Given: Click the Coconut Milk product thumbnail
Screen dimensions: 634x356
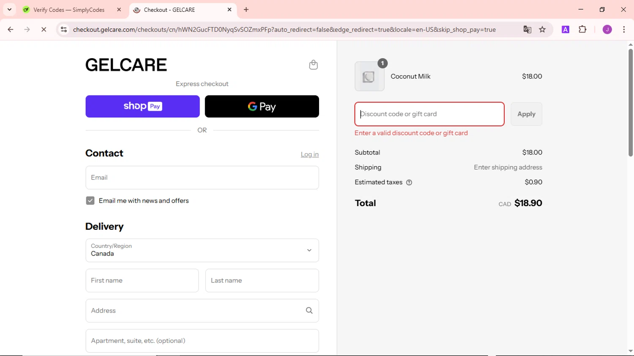Looking at the screenshot, I should (x=369, y=76).
